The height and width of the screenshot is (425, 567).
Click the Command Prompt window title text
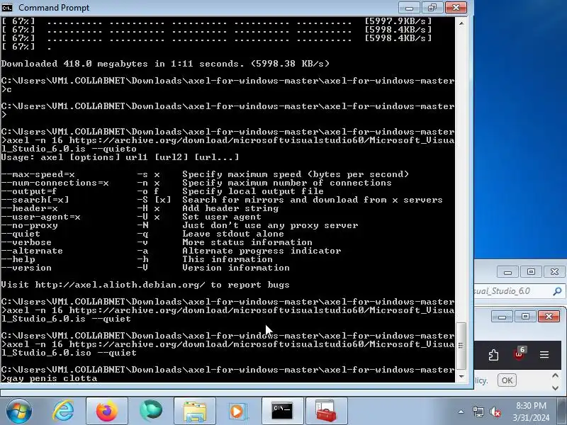tap(54, 8)
